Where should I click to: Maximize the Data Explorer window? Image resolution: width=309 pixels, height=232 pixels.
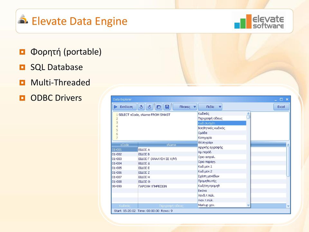[281, 100]
